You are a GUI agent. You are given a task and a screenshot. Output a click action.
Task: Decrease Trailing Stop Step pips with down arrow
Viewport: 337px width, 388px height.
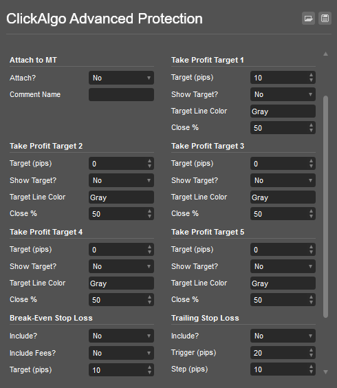tap(311, 372)
